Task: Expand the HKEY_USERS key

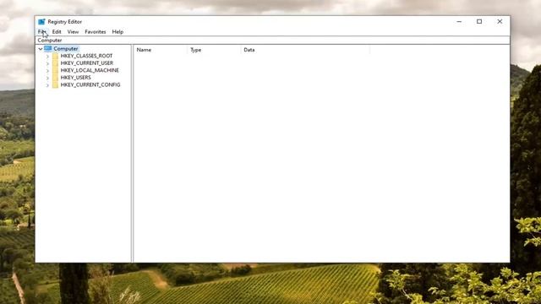Action: click(47, 78)
